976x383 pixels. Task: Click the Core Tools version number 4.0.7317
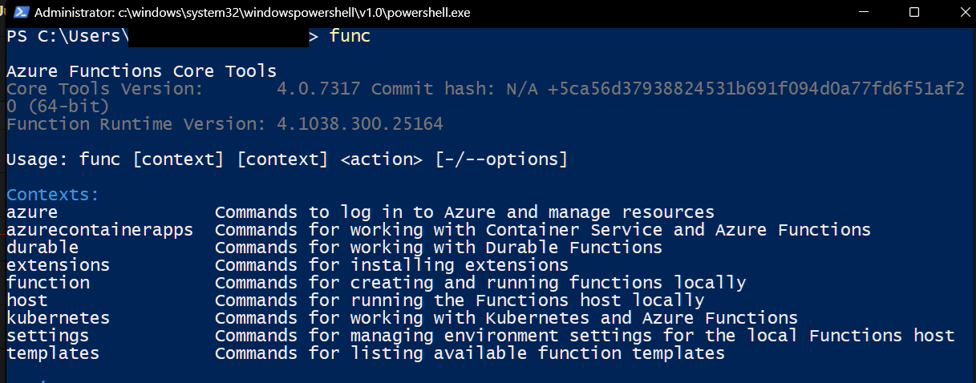(318, 89)
